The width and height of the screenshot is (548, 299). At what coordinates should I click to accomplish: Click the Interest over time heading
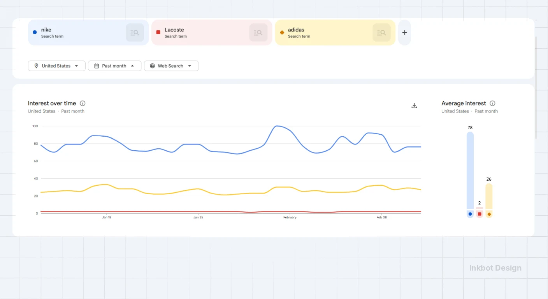point(52,103)
